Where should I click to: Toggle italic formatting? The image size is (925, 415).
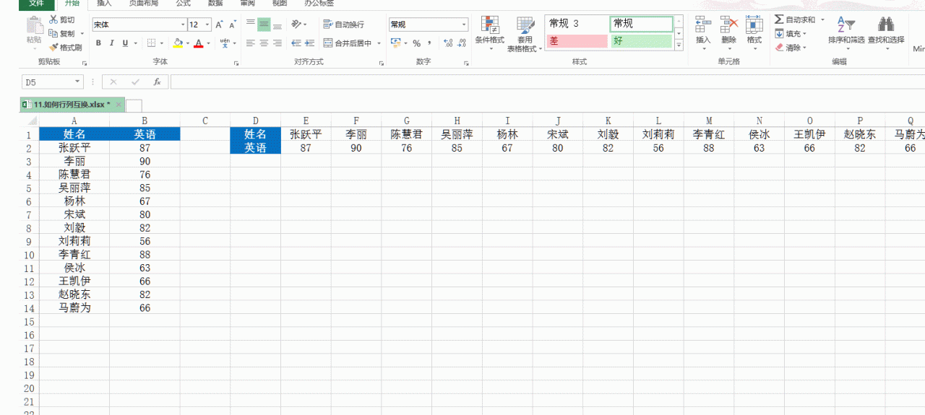point(112,43)
